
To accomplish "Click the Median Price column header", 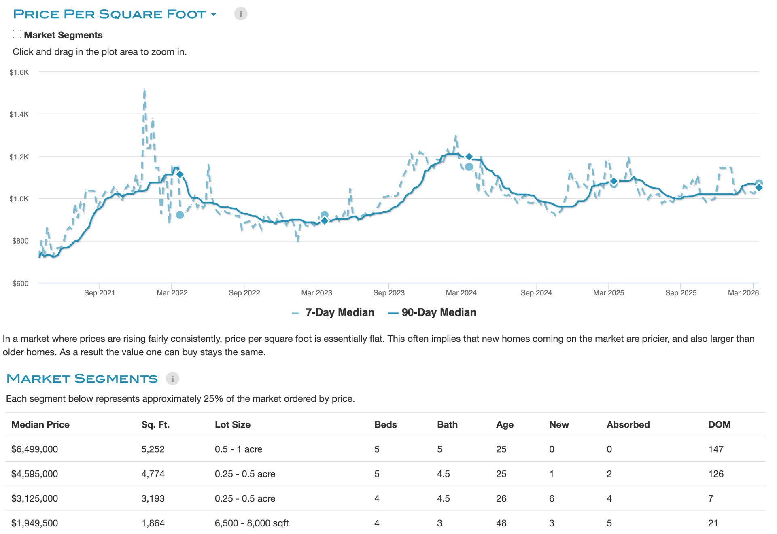I will pos(40,424).
